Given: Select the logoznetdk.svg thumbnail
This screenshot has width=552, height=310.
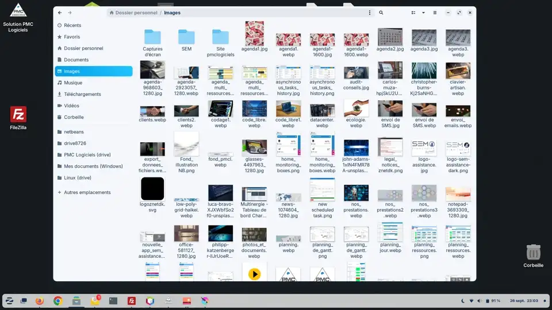Looking at the screenshot, I should [152, 189].
